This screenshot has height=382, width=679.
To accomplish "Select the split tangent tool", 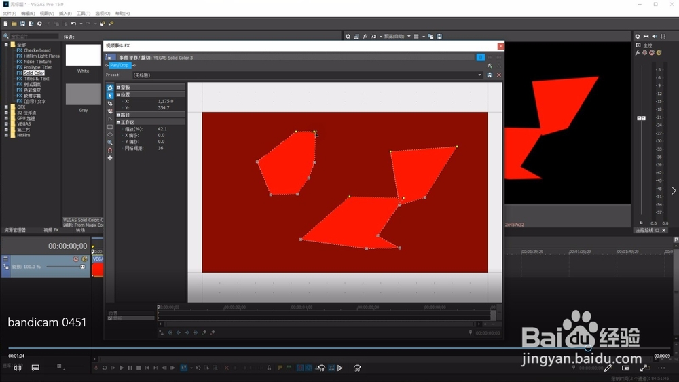I will tap(110, 119).
